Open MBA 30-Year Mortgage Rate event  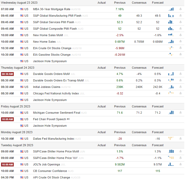pos(51,9)
